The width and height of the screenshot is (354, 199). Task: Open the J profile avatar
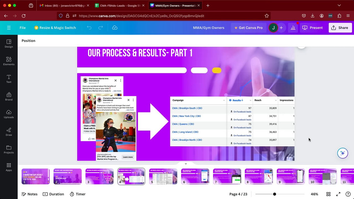click(x=273, y=28)
